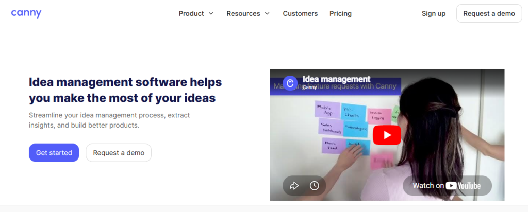Click the blue Get started button

[x=54, y=152]
